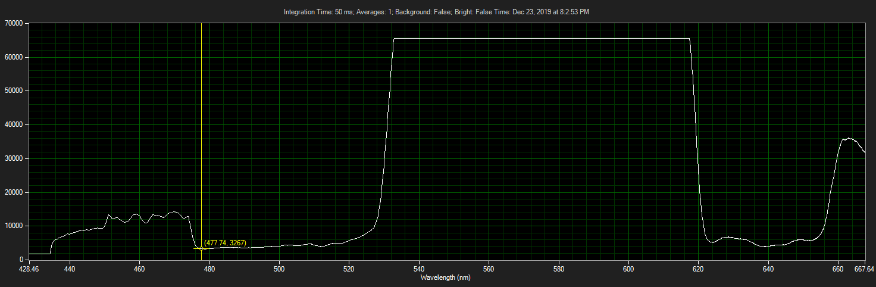Click x-axis end value 667.64
Viewport: 876px width, 287px height.
[x=864, y=269]
